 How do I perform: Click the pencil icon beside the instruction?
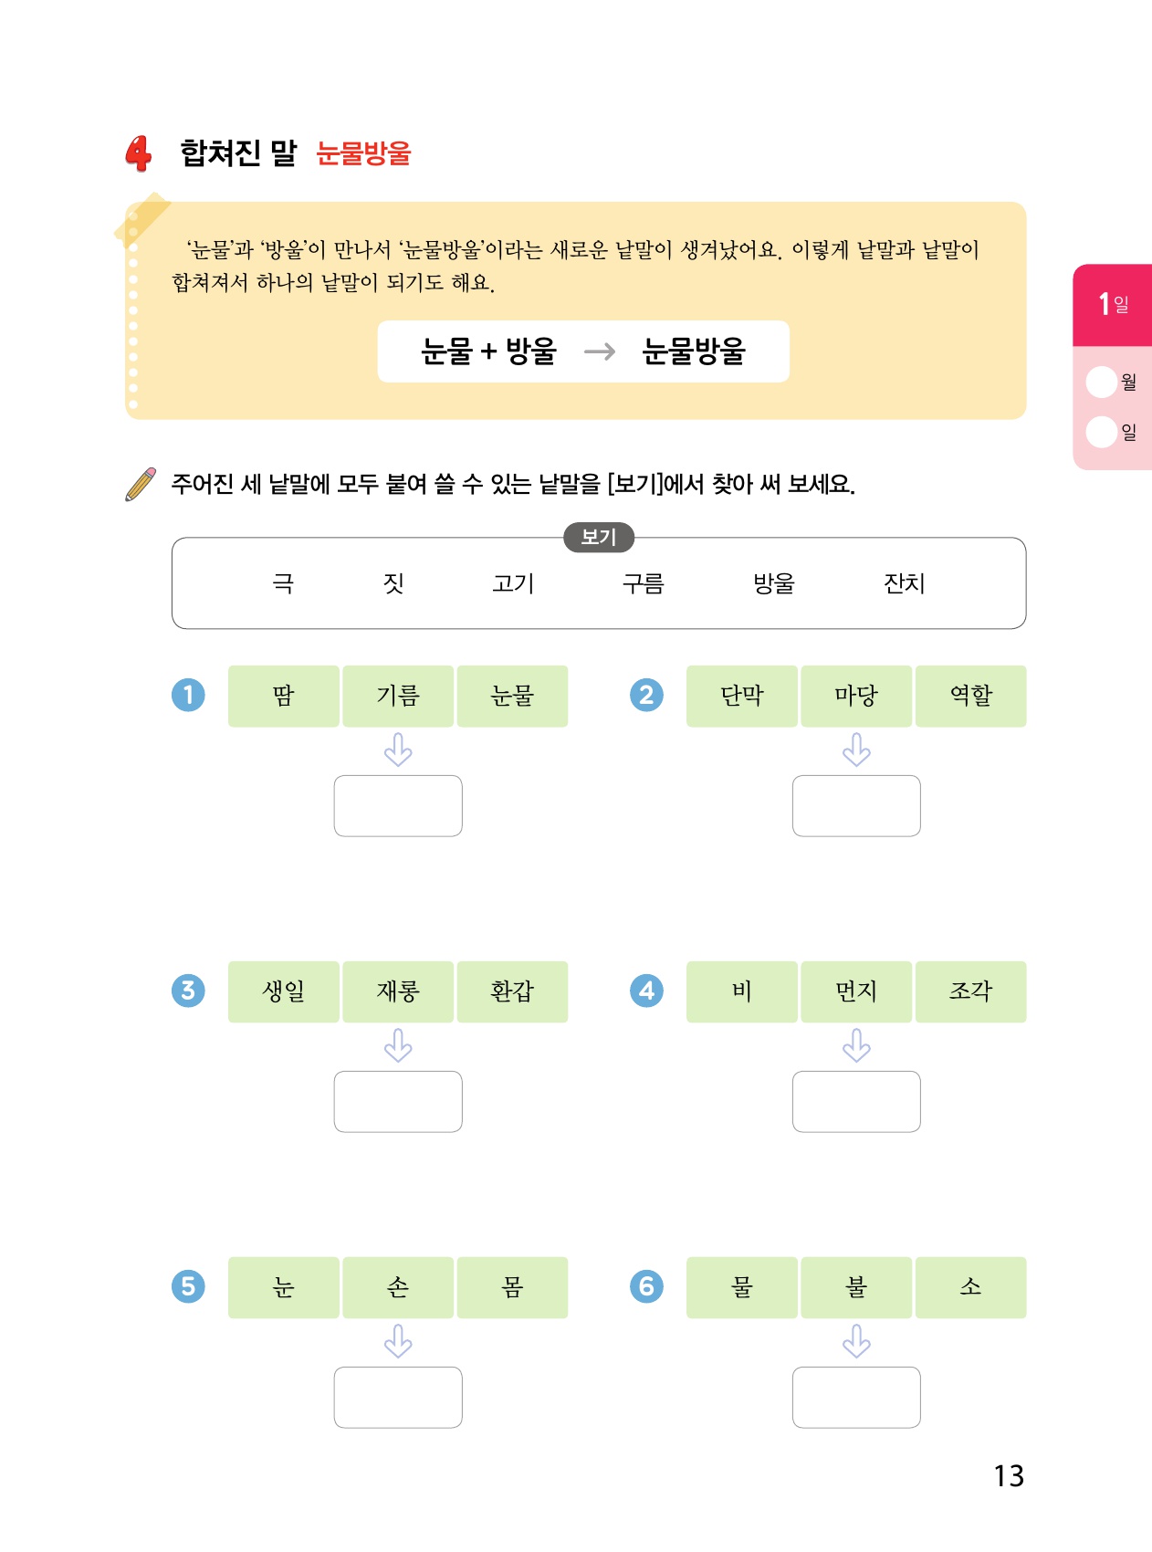coord(141,484)
